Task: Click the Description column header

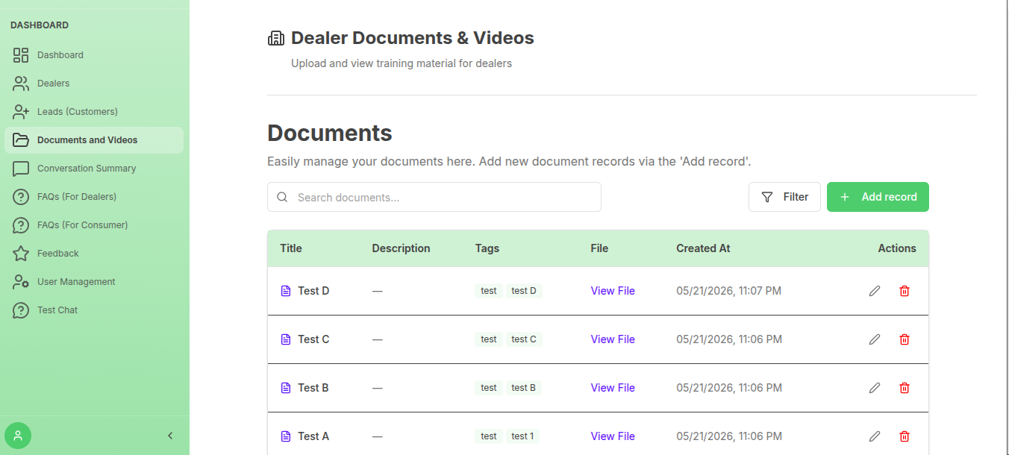Action: pos(402,248)
